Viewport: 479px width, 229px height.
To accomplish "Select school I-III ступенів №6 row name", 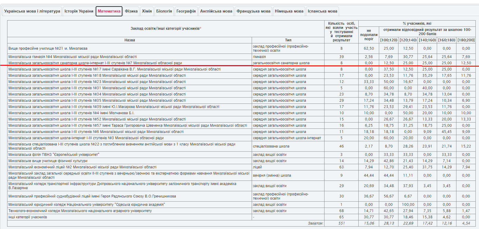I will (x=96, y=132).
